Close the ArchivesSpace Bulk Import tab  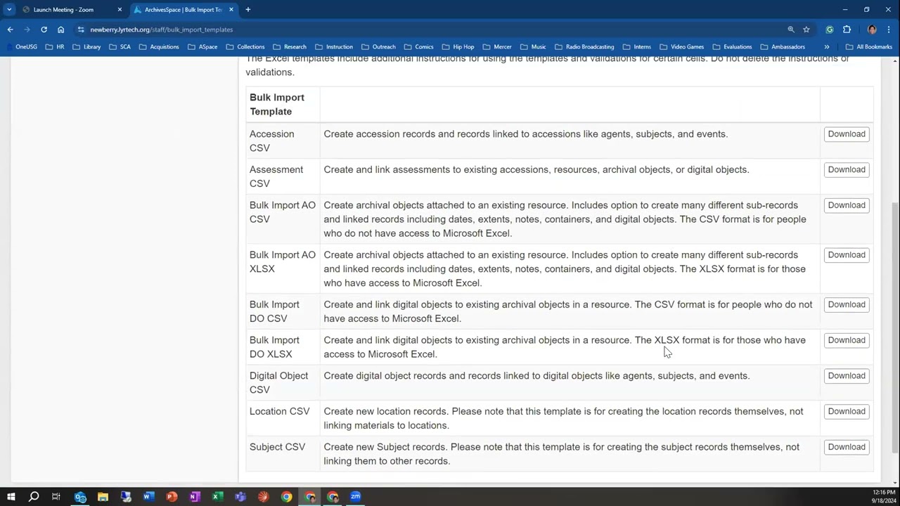(x=231, y=10)
